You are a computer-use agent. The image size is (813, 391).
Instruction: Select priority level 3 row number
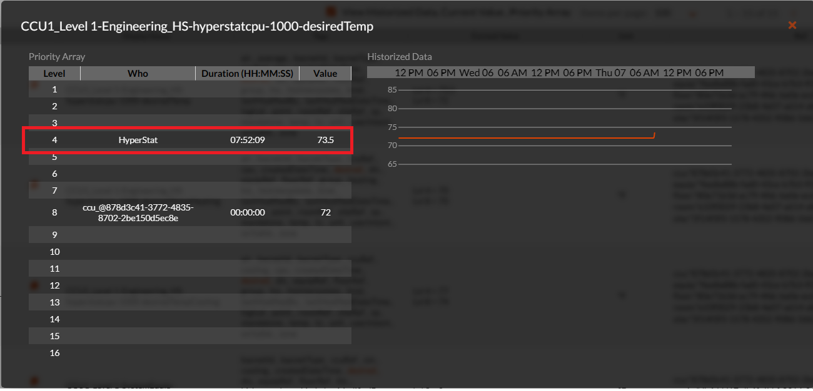click(54, 123)
